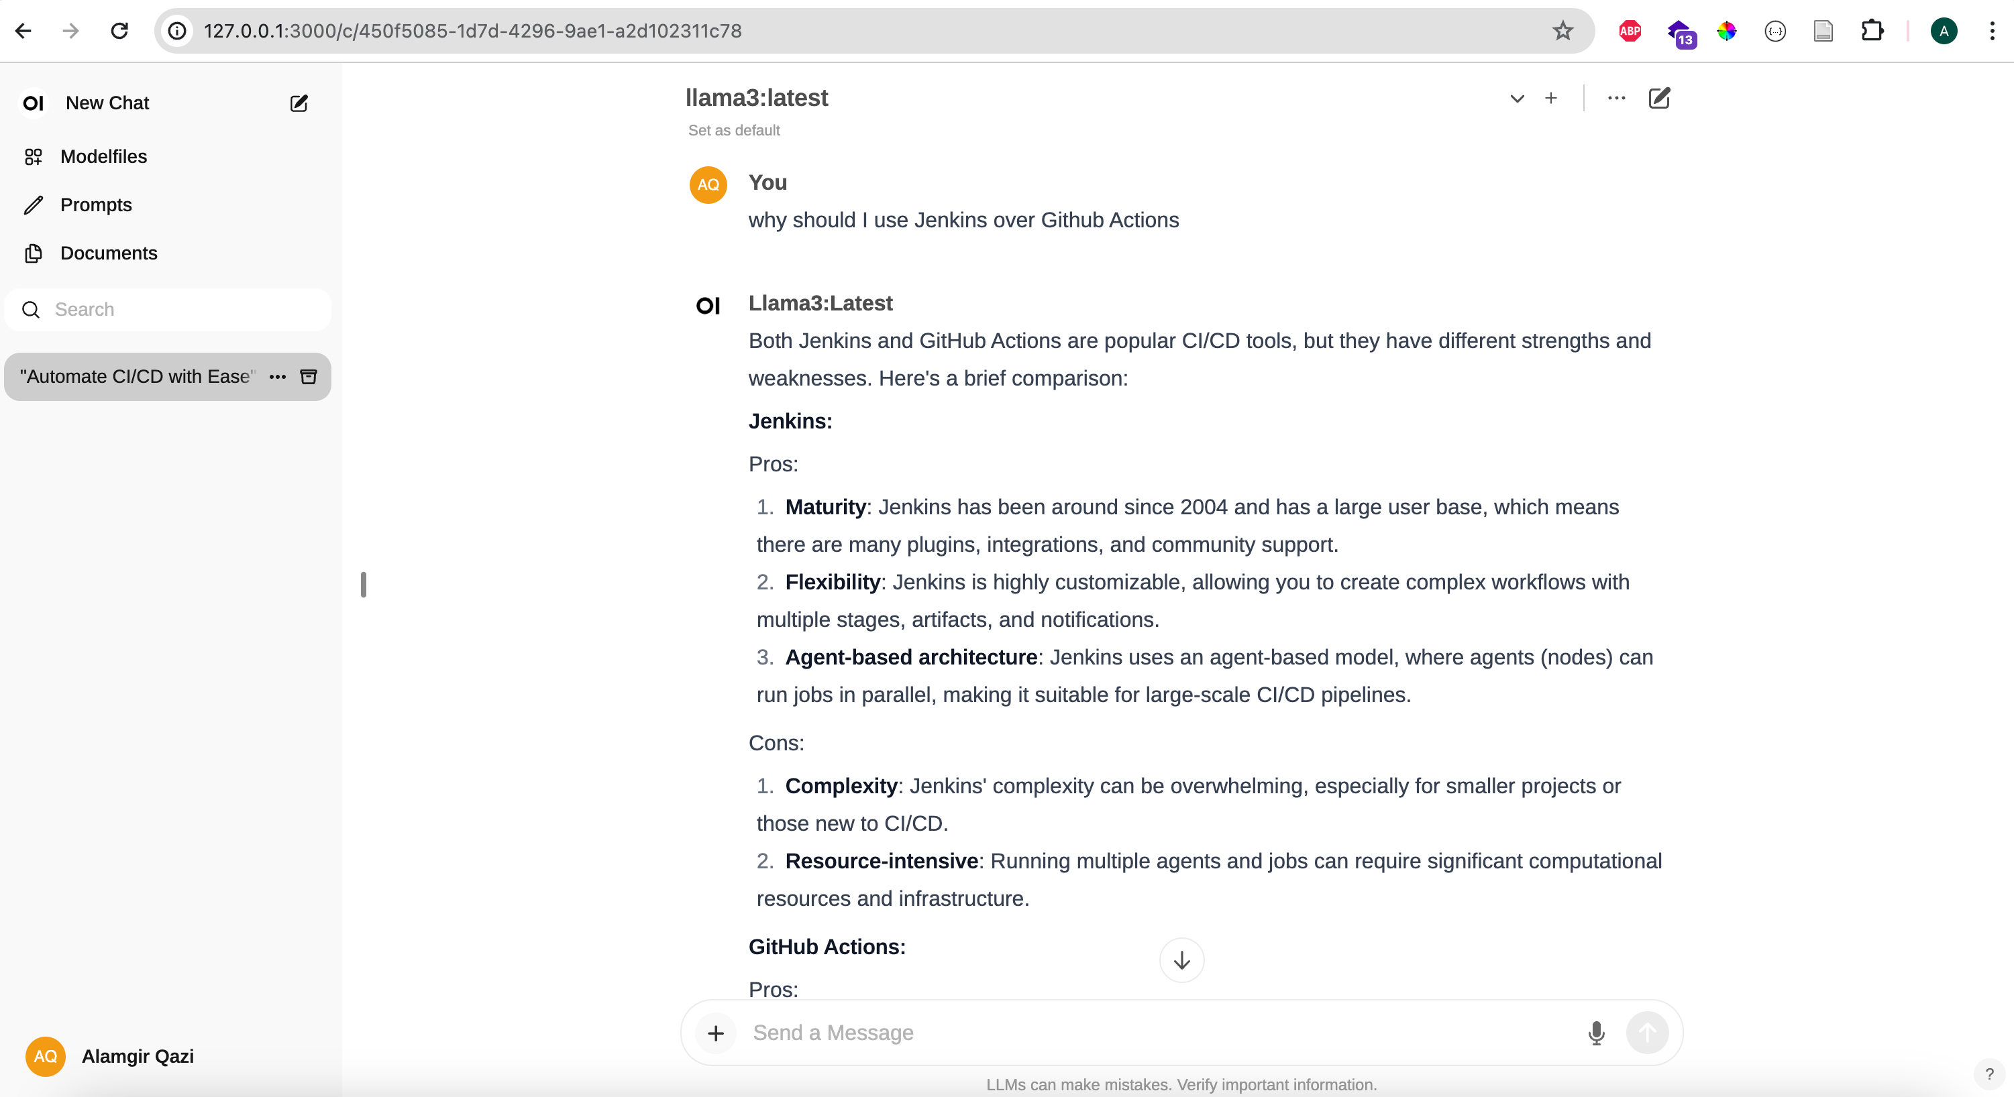This screenshot has width=2014, height=1097.
Task: Start voice input with microphone icon
Action: [x=1597, y=1033]
